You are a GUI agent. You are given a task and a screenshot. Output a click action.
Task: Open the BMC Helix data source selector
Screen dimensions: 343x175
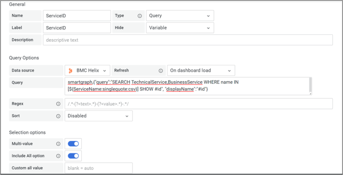click(x=88, y=71)
